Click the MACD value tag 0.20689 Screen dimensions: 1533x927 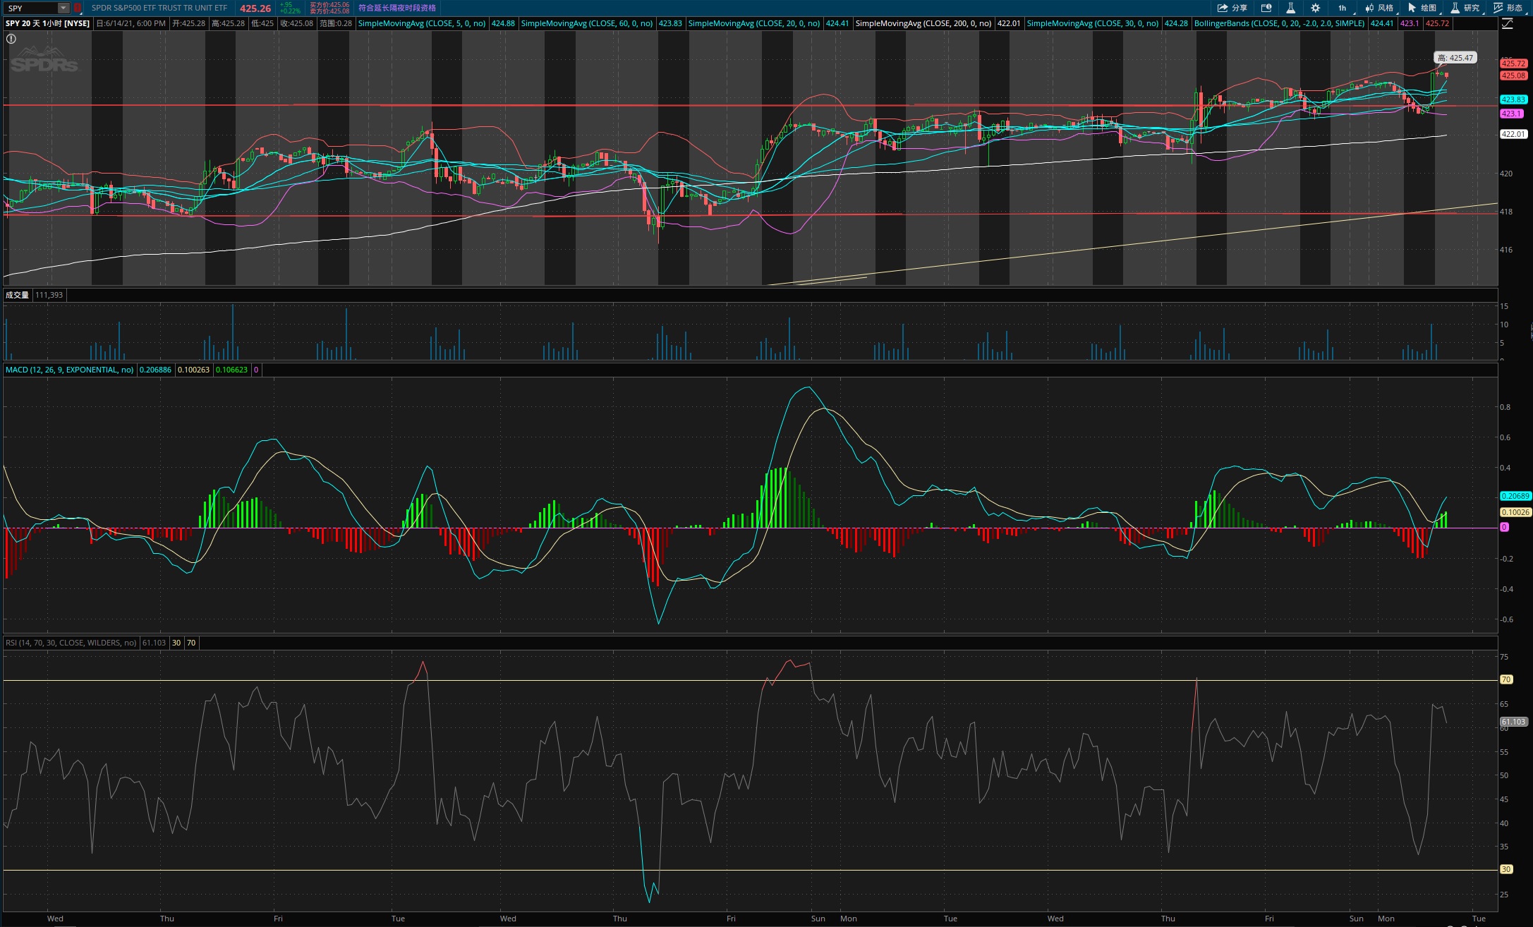(x=1515, y=496)
